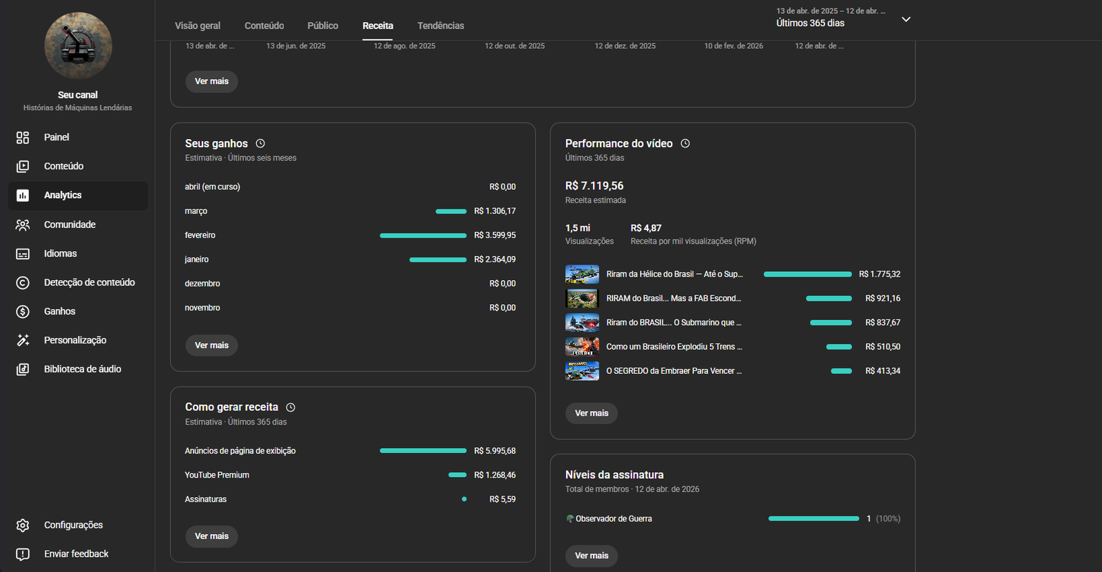
Task: Click the Idiomas subtitles icon
Action: click(x=23, y=254)
